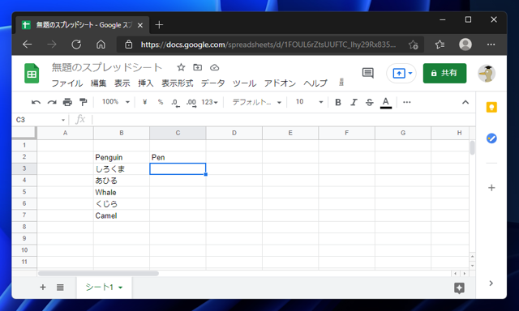
Task: Open text color picker
Action: pos(386,103)
